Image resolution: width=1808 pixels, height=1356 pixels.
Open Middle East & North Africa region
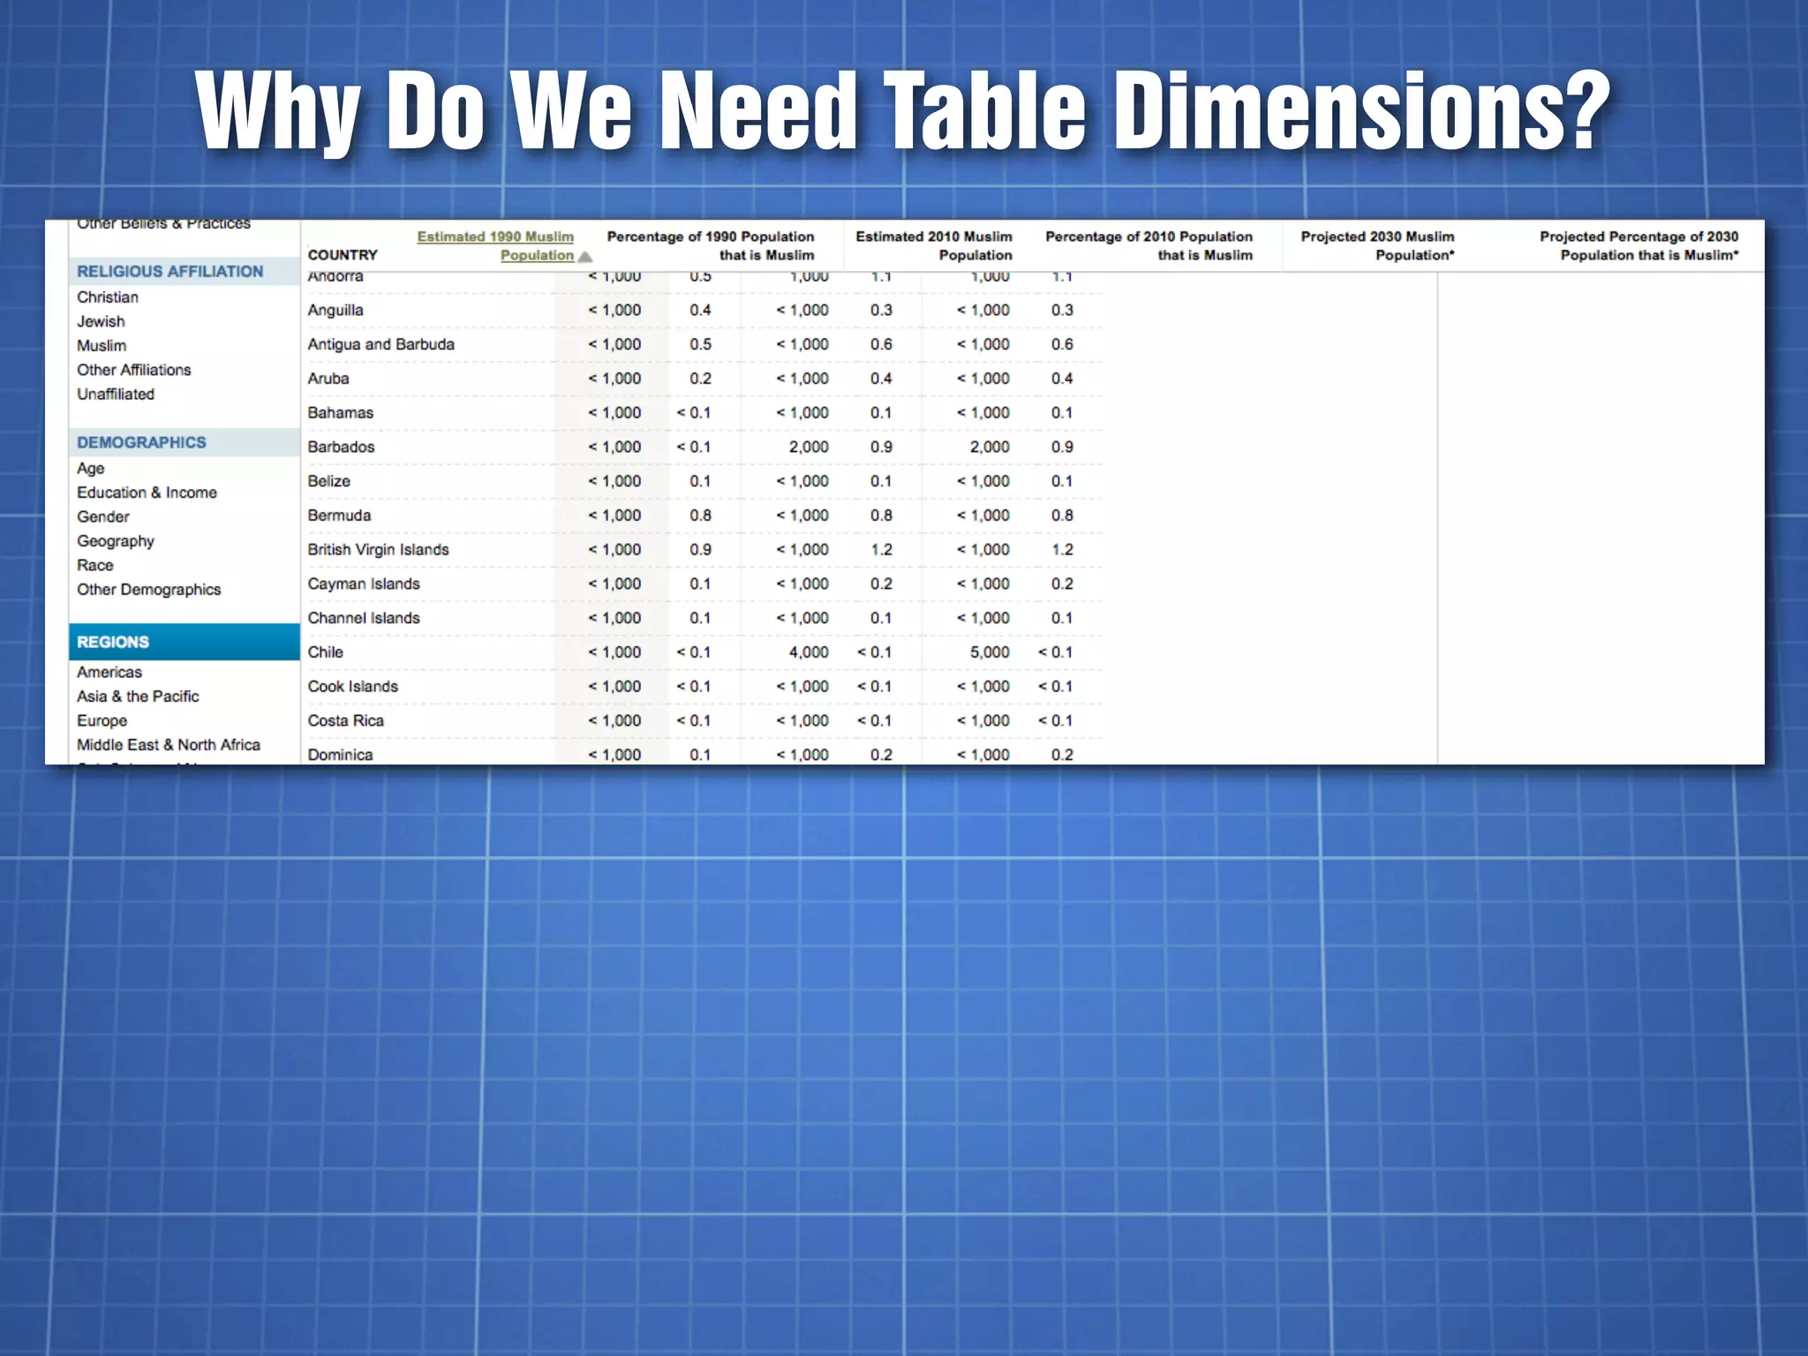tap(169, 745)
